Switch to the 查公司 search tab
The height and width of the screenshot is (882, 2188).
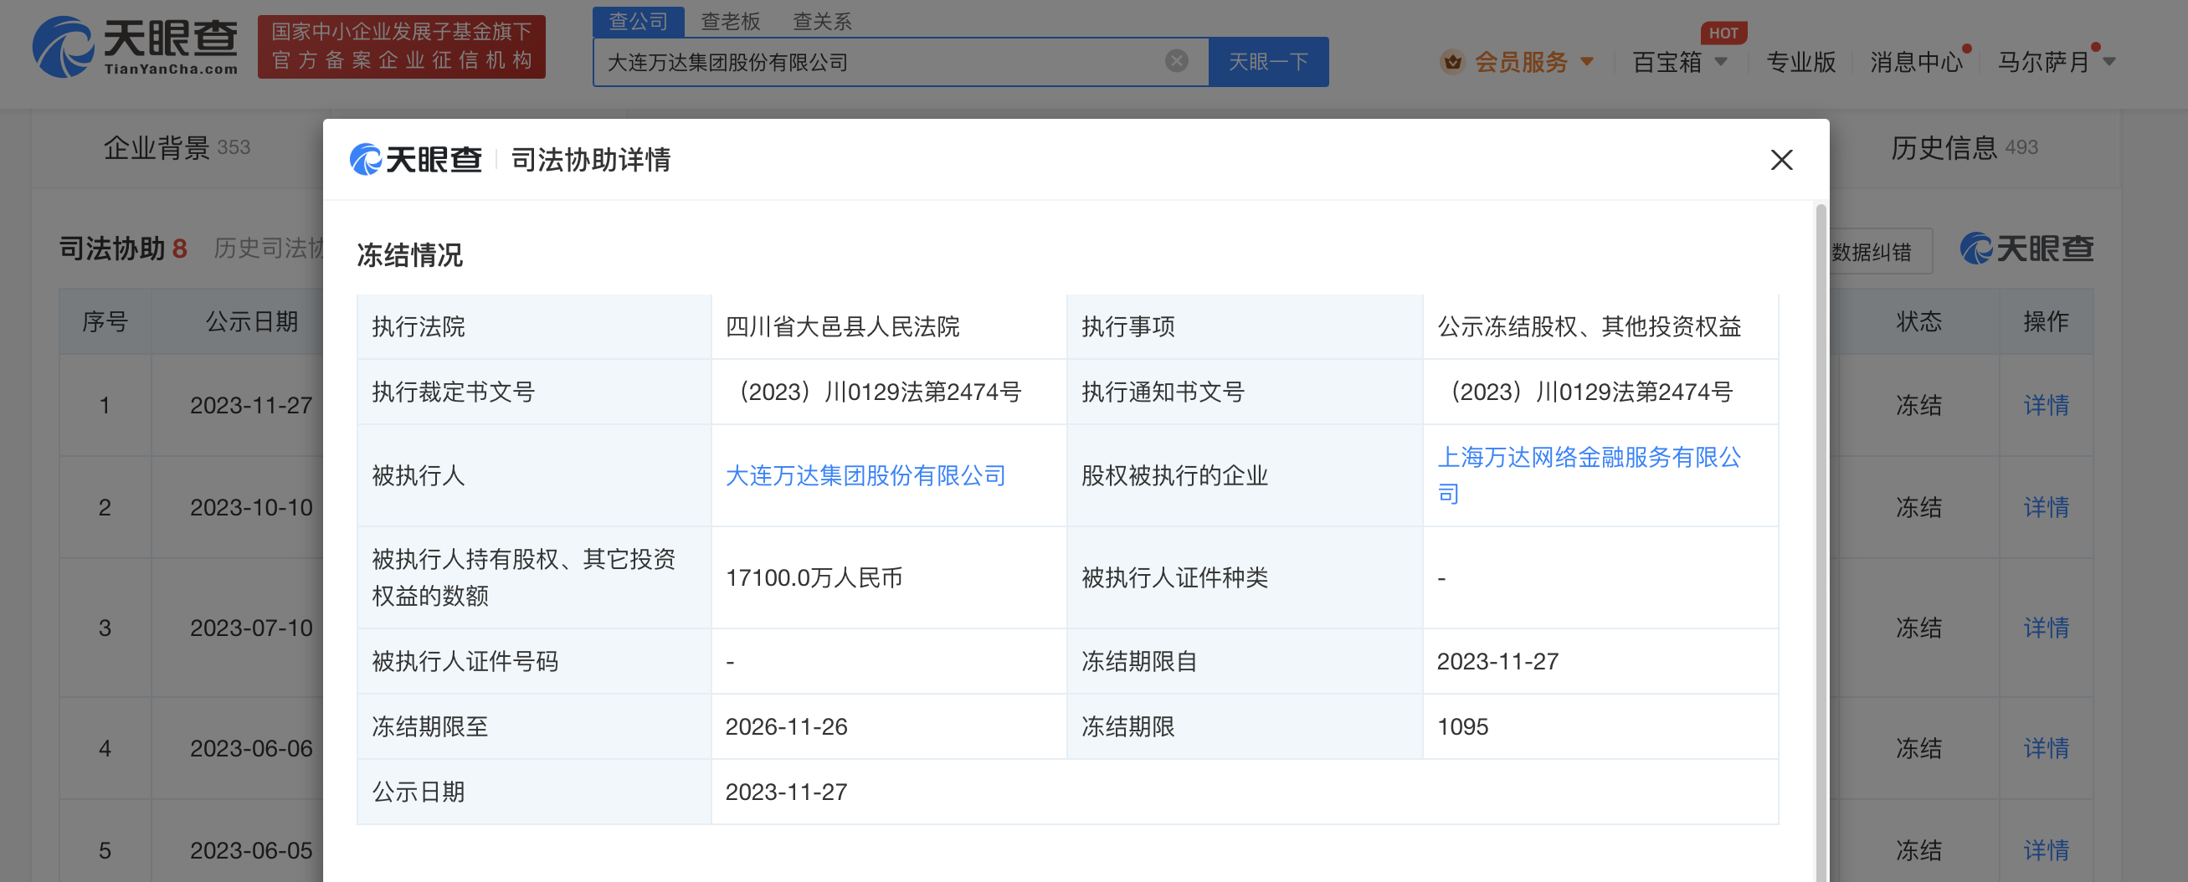click(x=638, y=21)
